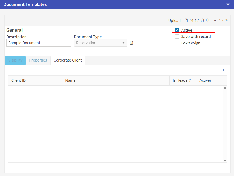The height and width of the screenshot is (176, 234).
Task: Open search with the magnifier icon
Action: (208, 20)
